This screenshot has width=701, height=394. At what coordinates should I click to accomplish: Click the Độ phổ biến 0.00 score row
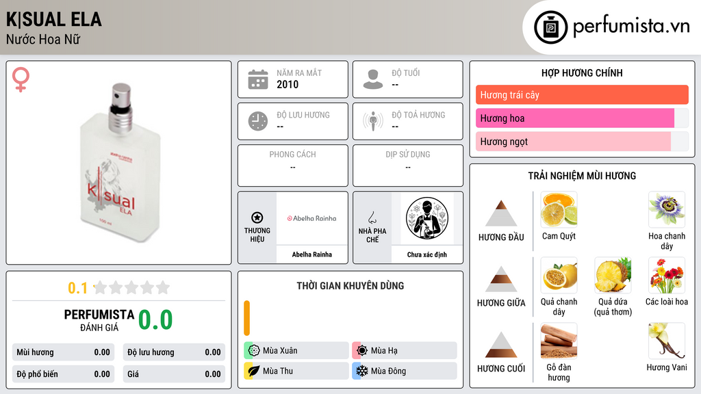pyautogui.click(x=63, y=374)
